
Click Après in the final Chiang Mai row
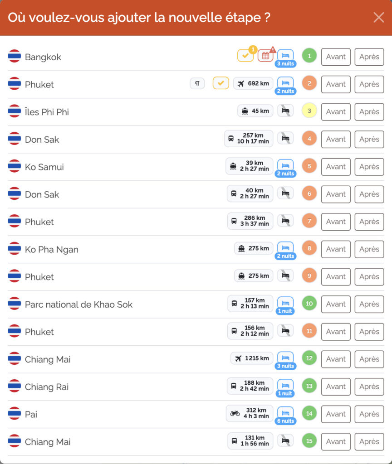pyautogui.click(x=369, y=441)
